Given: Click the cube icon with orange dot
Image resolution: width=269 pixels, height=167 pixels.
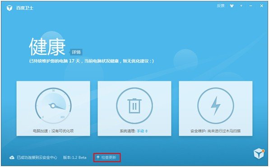Looking at the screenshot, I should (x=259, y=153).
